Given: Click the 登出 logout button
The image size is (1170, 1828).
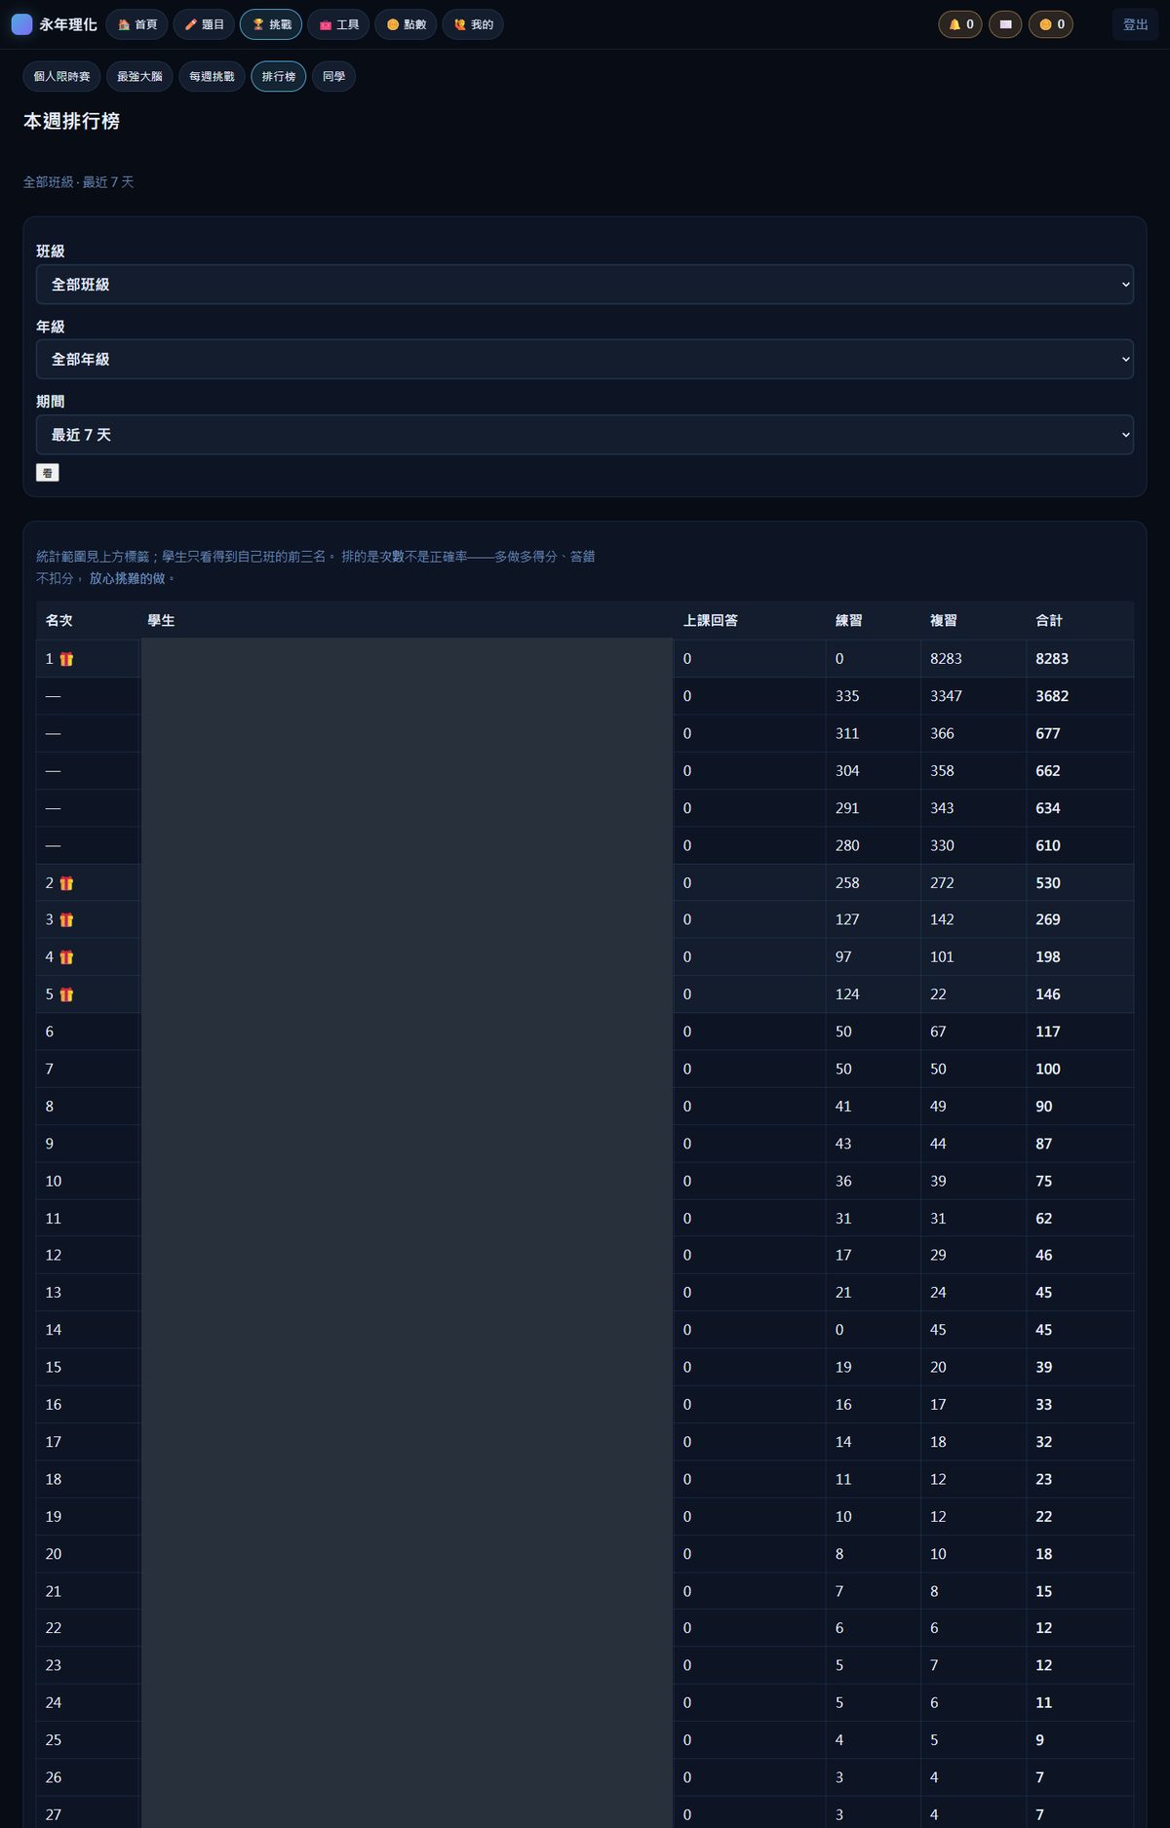Looking at the screenshot, I should (x=1135, y=24).
